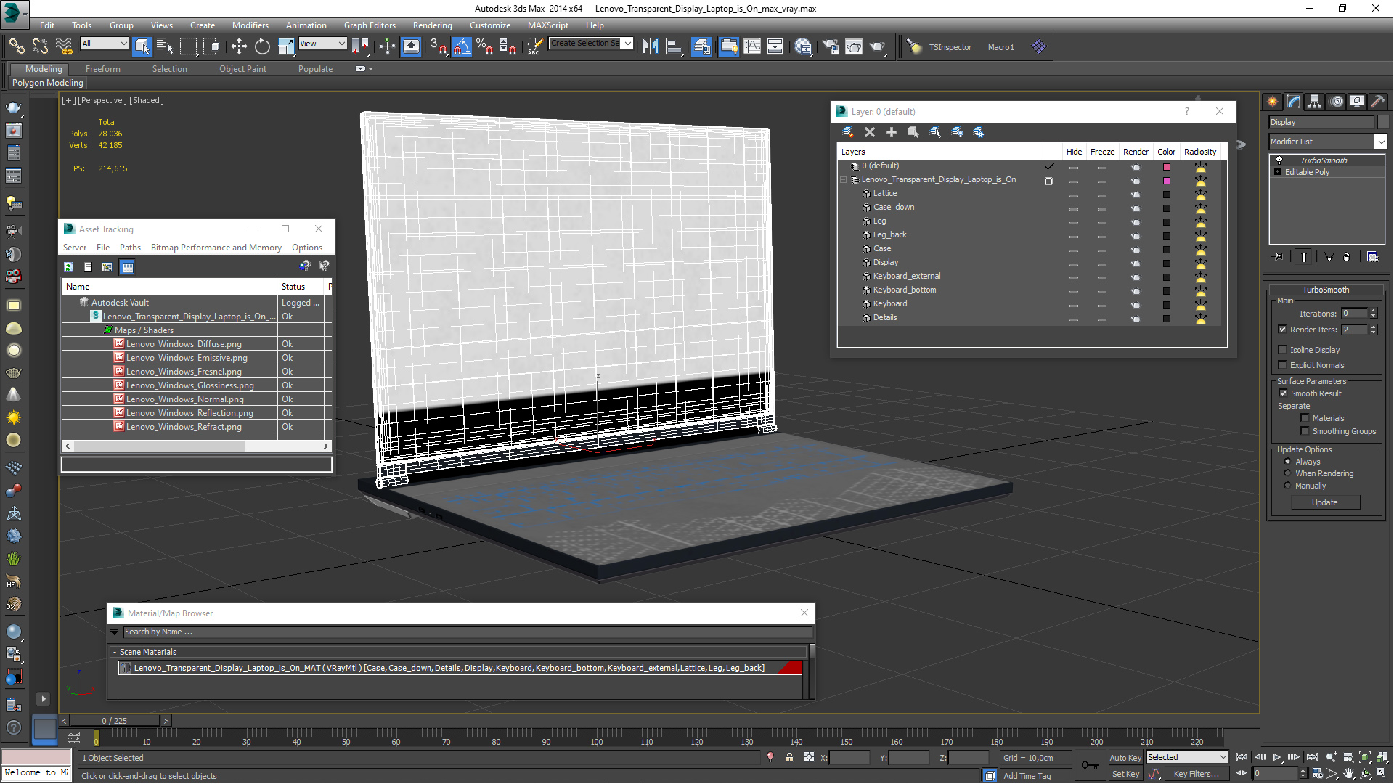
Task: Open the Modifiers menu
Action: pos(250,25)
